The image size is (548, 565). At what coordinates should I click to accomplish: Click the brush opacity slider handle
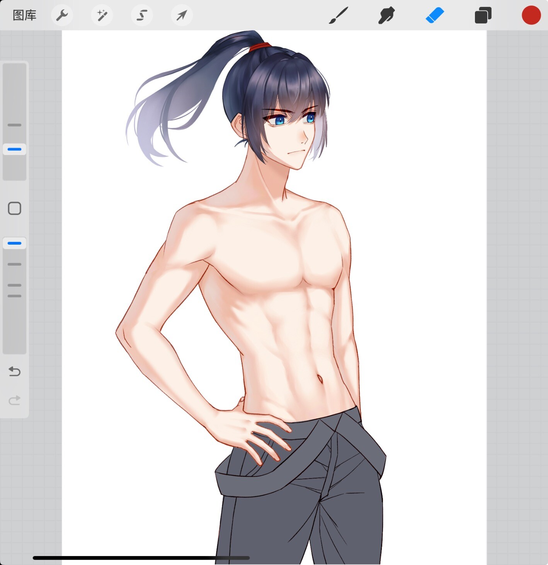[14, 243]
